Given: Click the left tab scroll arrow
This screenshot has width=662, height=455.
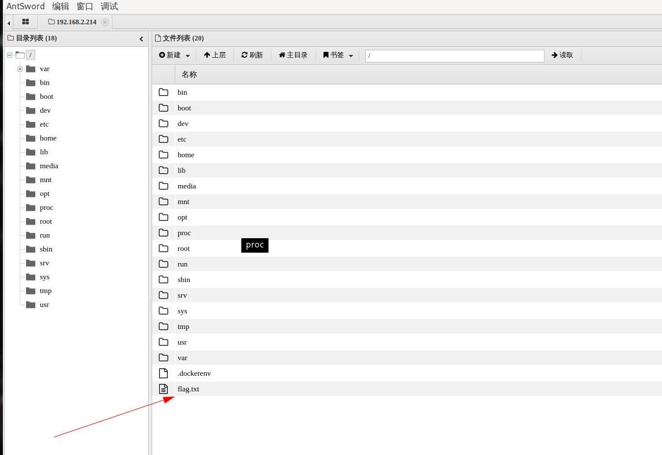Looking at the screenshot, I should tap(9, 23).
